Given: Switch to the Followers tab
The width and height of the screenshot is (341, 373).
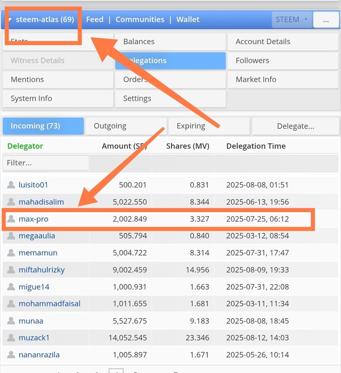Looking at the screenshot, I should pos(283,61).
